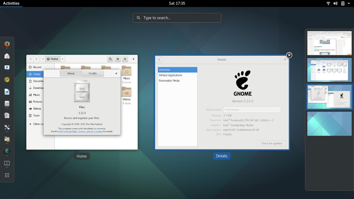Click path bar left scroll arrow
The height and width of the screenshot is (199, 354).
click(x=43, y=59)
